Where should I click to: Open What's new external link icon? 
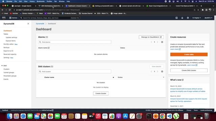(x=183, y=80)
